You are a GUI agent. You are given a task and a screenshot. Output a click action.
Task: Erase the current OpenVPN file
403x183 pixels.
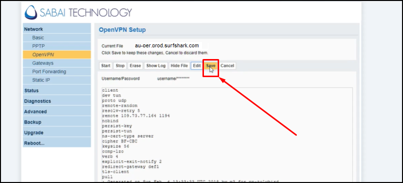tap(135, 65)
